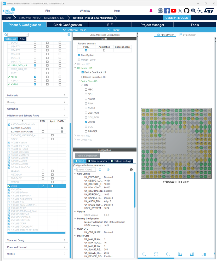
Task: Click download icon beside X-CUBE-TOUCHGFX
Action: point(9,227)
